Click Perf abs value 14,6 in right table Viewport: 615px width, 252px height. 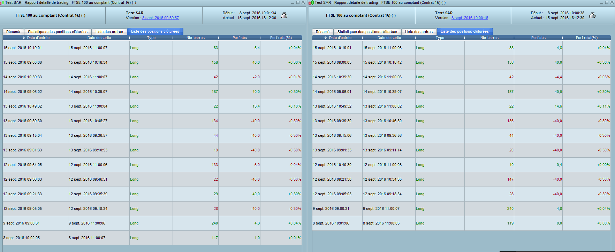(x=559, y=107)
